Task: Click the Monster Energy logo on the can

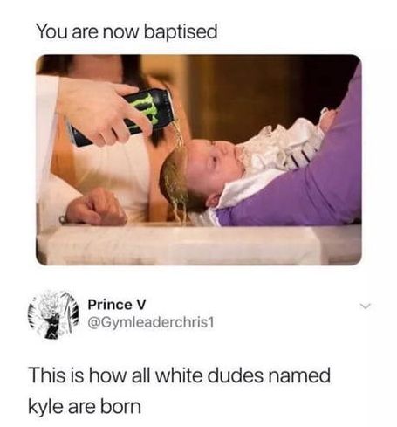Action: 149,110
